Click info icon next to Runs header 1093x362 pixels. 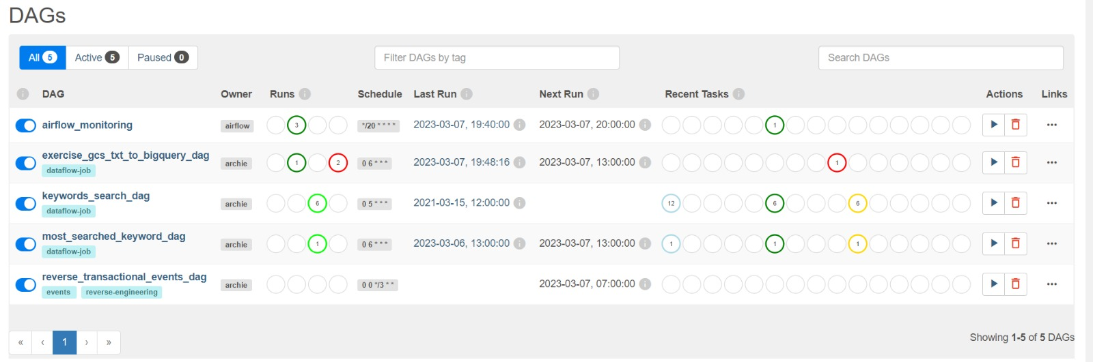point(305,94)
